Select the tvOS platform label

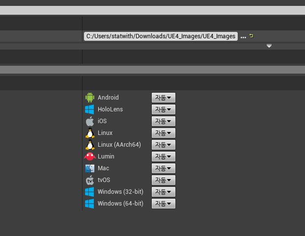click(x=104, y=180)
